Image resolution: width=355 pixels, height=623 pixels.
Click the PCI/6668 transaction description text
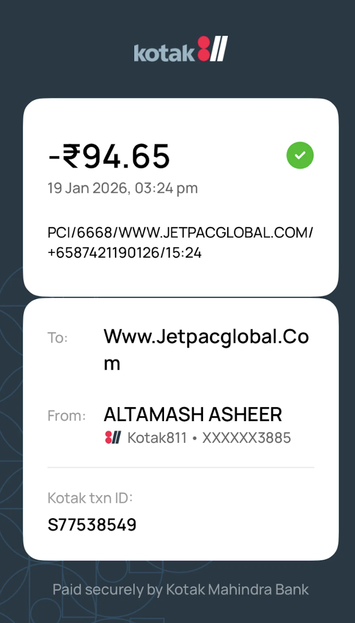(x=180, y=233)
